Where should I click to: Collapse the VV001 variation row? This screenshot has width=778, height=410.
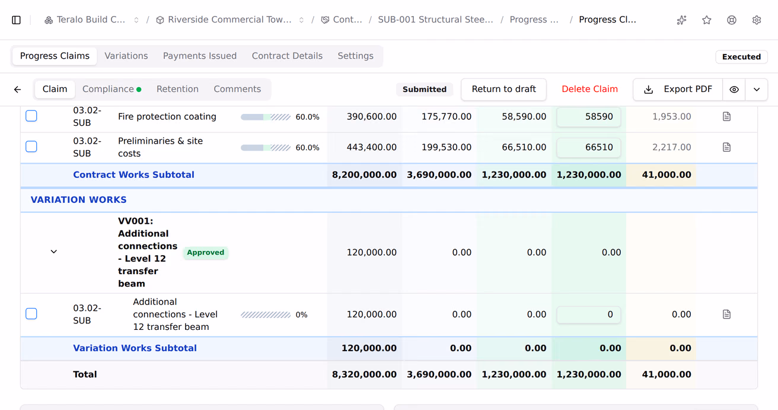pos(54,252)
